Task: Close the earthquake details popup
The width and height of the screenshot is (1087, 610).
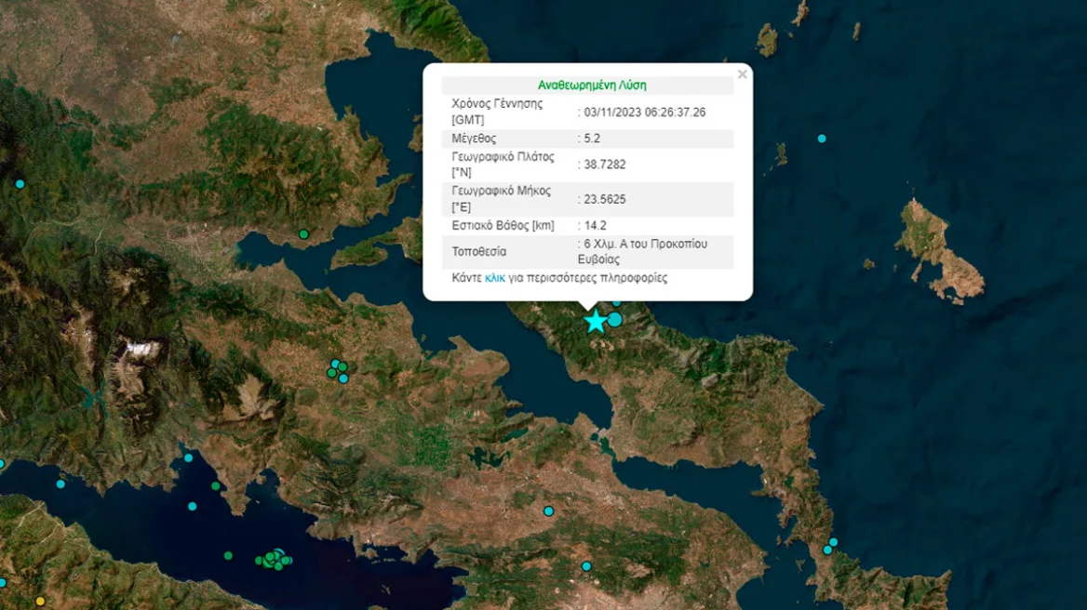Action: coord(742,73)
